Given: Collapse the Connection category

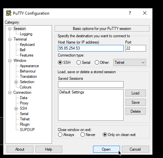Looking at the screenshot, I should point(10,92).
